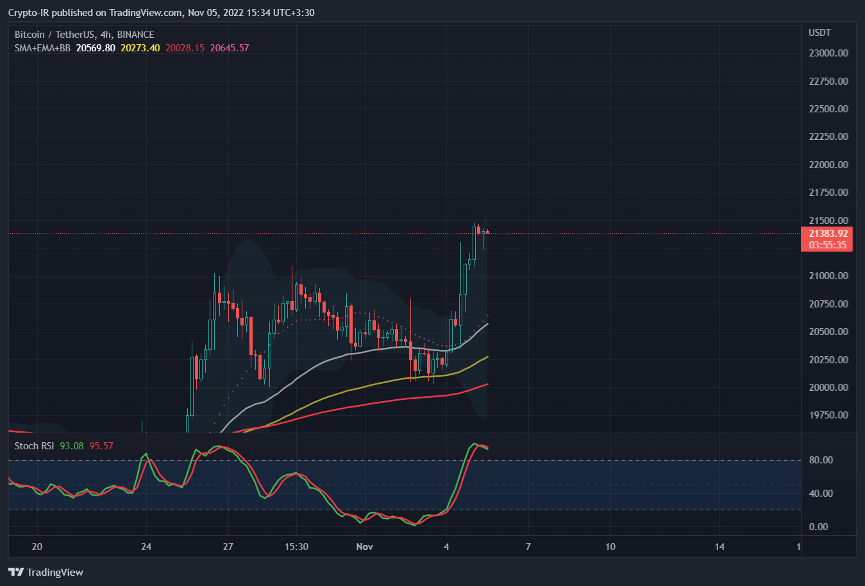
Task: Click the red Stoch RSI value 95.57
Action: [101, 446]
